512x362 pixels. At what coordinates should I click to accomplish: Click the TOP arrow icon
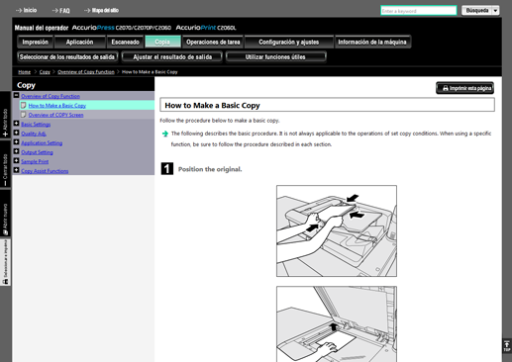point(507,346)
